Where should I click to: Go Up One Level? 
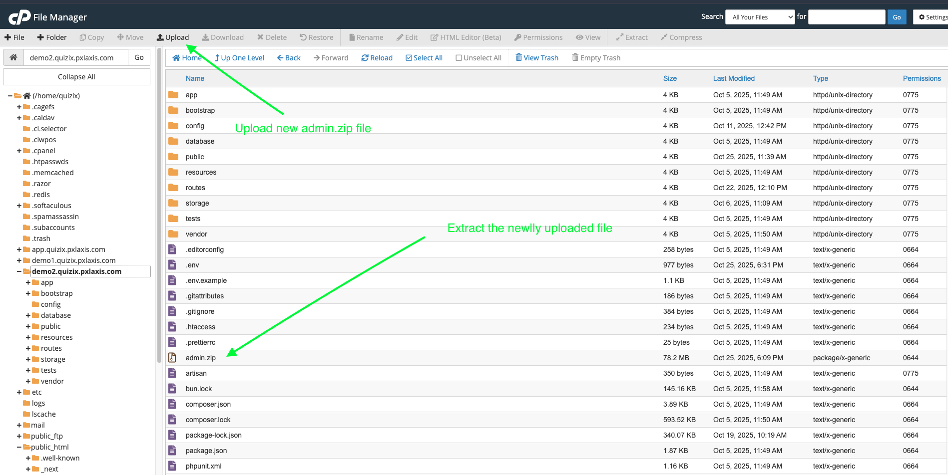coord(239,58)
